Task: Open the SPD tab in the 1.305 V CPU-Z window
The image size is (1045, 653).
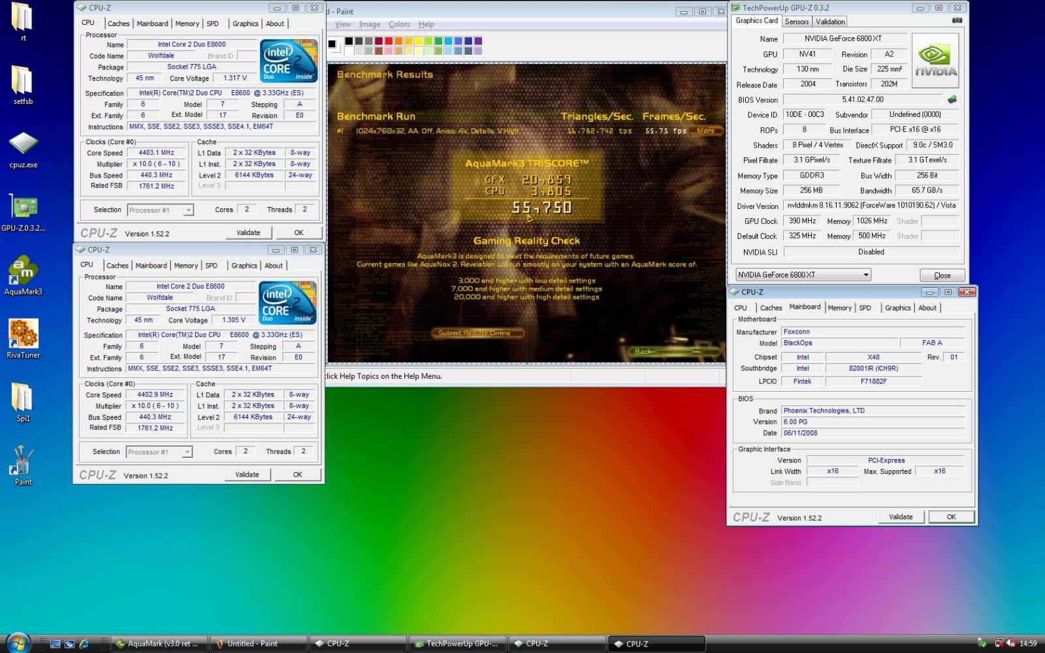Action: pos(211,266)
